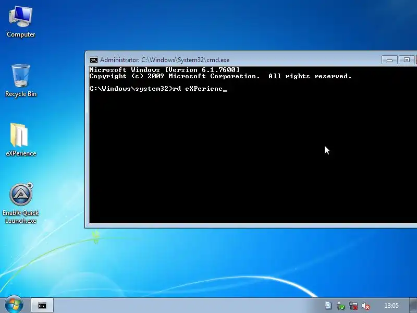The height and width of the screenshot is (313, 417).
Task: Open cmd window system menu icon
Action: point(94,60)
